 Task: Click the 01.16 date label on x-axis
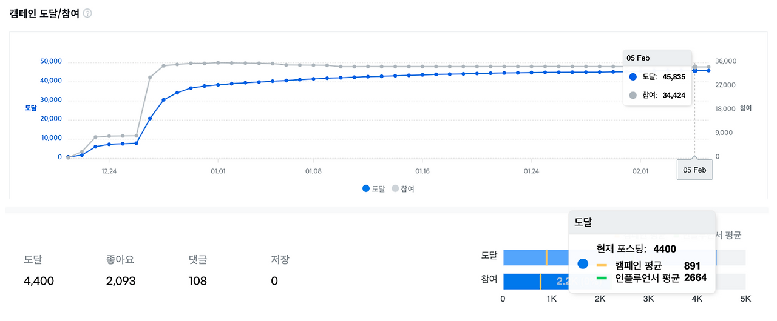[422, 171]
